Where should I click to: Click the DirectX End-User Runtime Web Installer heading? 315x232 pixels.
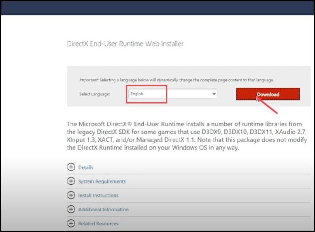click(x=125, y=44)
